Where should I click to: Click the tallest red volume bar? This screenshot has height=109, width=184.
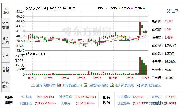140,66
